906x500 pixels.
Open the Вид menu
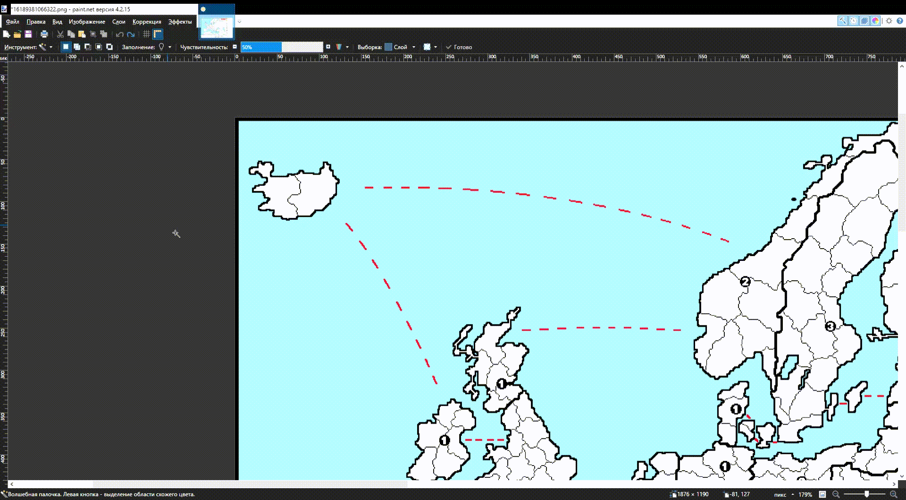[x=57, y=22]
